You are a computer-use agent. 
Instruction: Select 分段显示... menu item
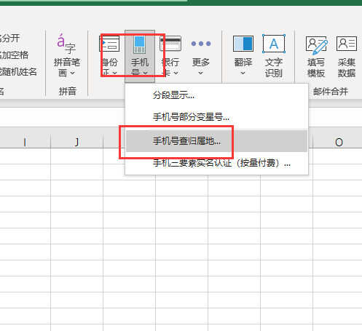pyautogui.click(x=216, y=95)
